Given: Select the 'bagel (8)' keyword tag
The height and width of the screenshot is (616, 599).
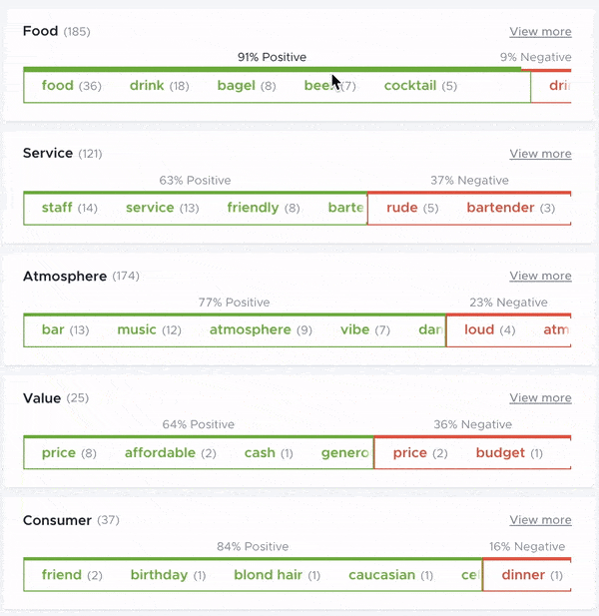Looking at the screenshot, I should pos(246,86).
